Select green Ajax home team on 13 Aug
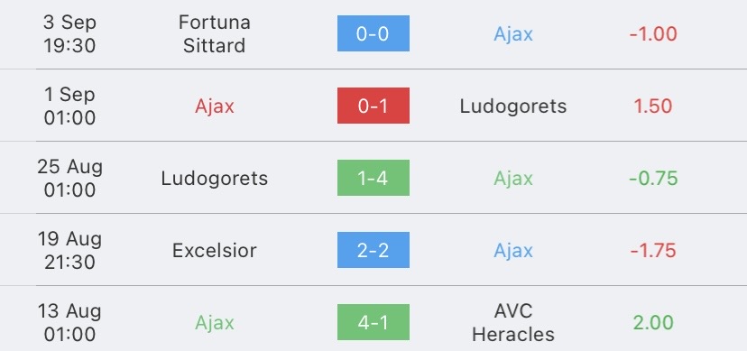This screenshot has width=747, height=351. 215,323
